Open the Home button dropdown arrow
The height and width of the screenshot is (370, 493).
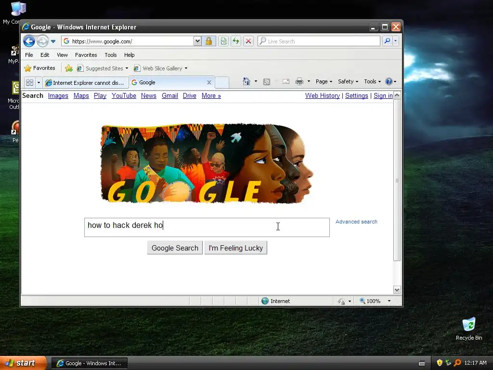(256, 81)
